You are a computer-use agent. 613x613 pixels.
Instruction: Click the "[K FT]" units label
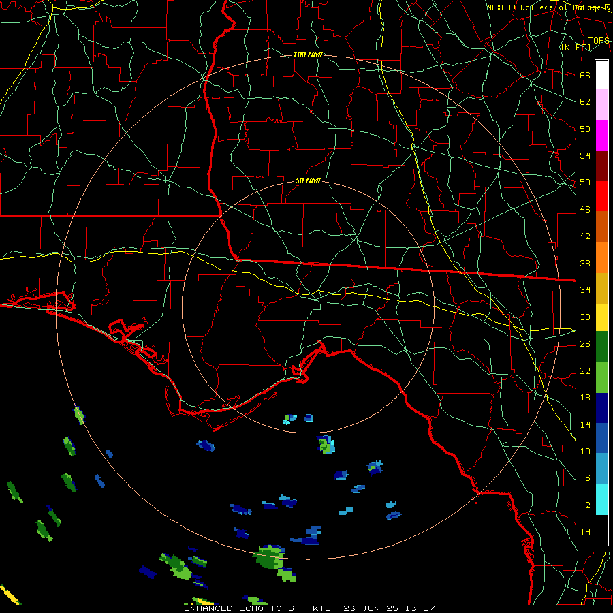click(576, 48)
